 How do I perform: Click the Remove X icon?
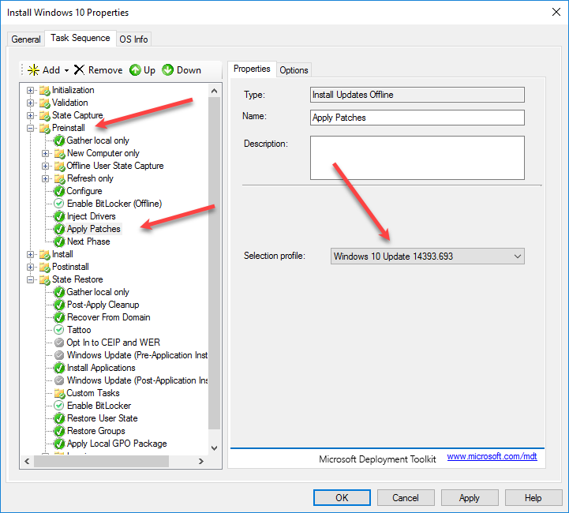79,70
